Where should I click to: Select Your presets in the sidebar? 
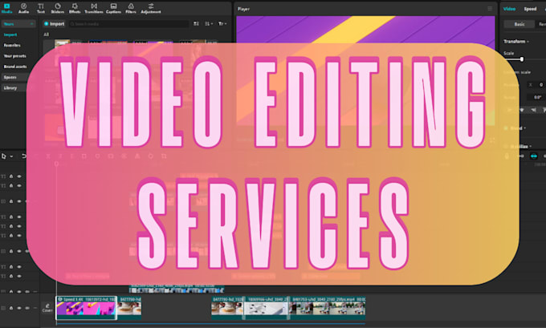[x=14, y=56]
